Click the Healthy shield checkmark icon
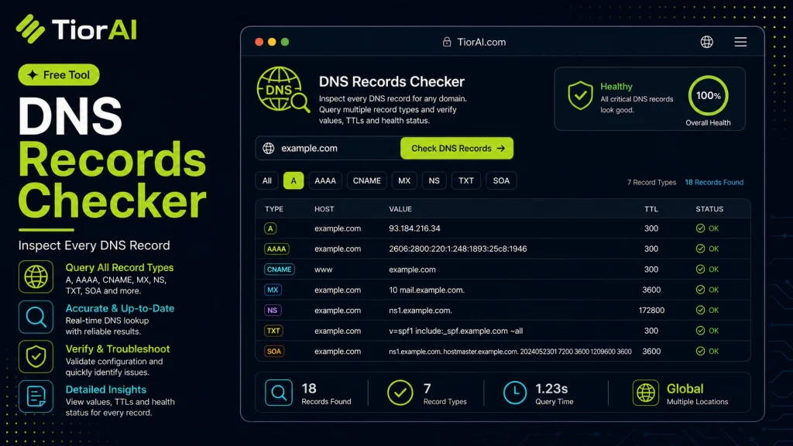 [580, 95]
